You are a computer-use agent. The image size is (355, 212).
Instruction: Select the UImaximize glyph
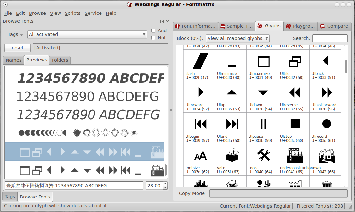[262, 65]
